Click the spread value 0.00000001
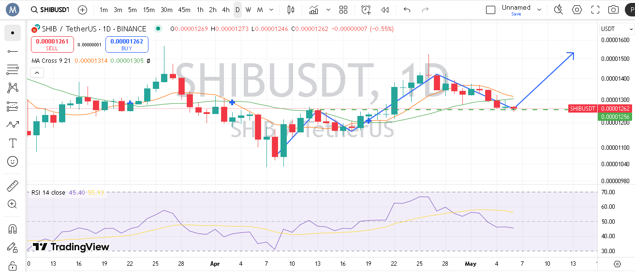 click(x=89, y=45)
